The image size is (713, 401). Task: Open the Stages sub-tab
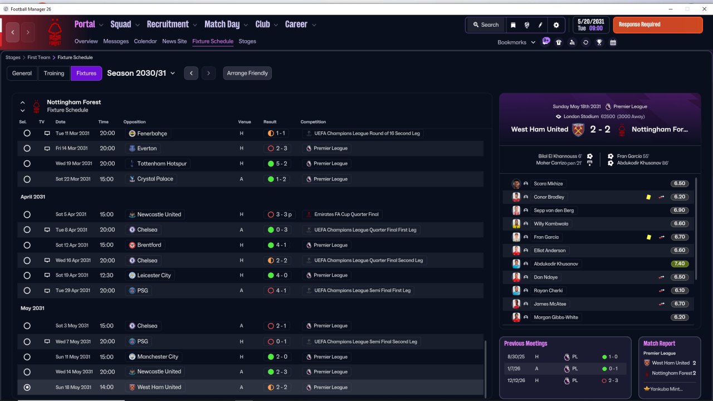point(247,41)
